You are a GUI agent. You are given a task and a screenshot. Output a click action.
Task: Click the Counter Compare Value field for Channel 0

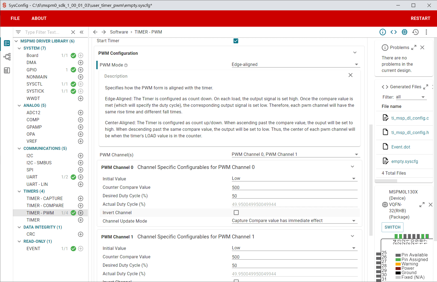pos(295,187)
